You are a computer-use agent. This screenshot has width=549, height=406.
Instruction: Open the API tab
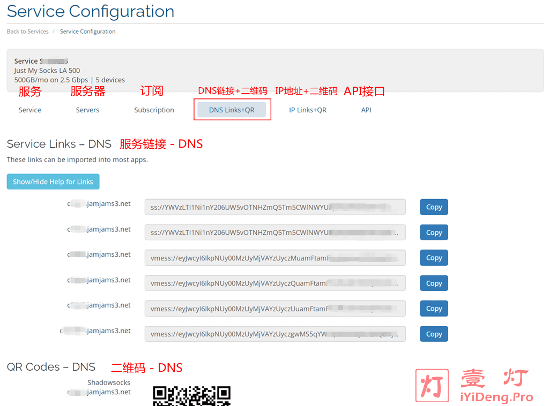pyautogui.click(x=366, y=110)
